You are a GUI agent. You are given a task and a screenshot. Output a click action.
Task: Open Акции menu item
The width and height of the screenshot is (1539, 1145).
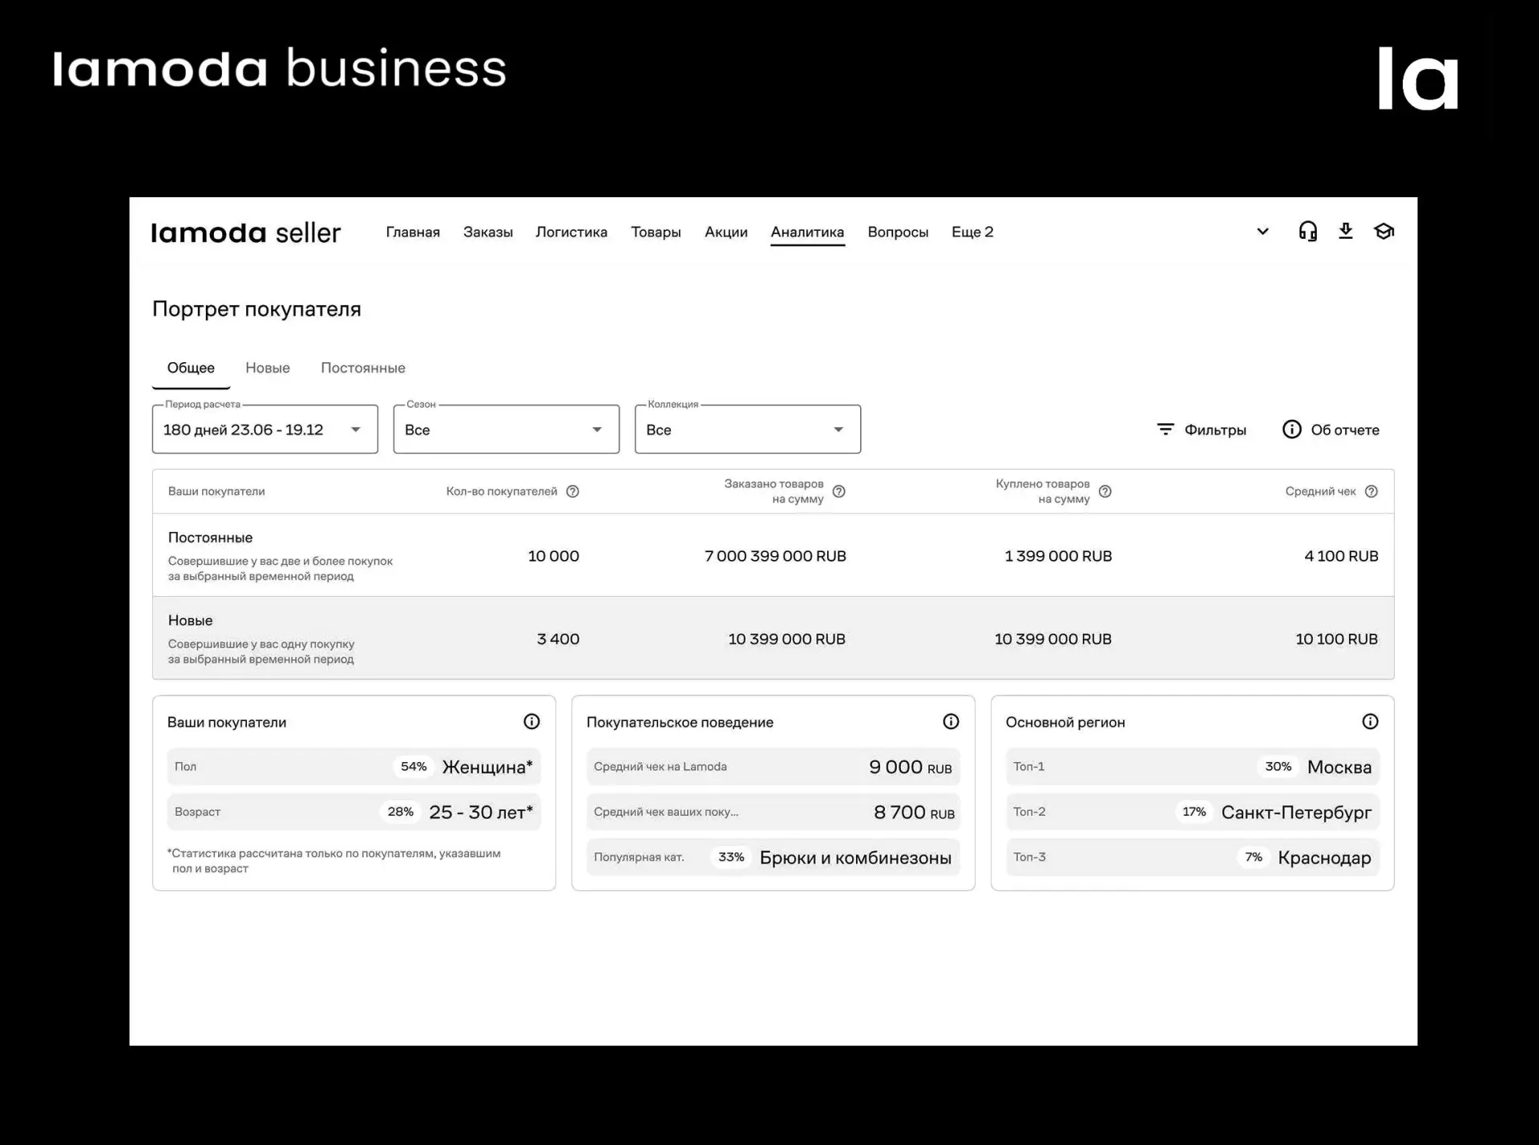[726, 232]
